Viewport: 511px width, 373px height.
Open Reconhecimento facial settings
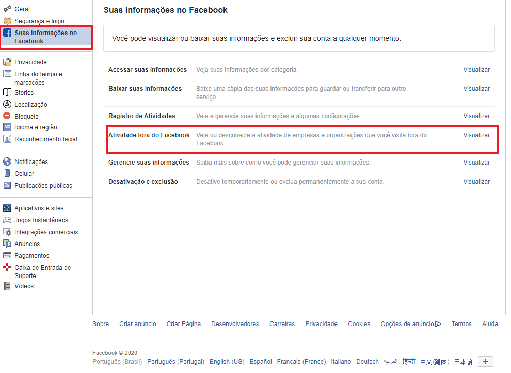click(45, 139)
